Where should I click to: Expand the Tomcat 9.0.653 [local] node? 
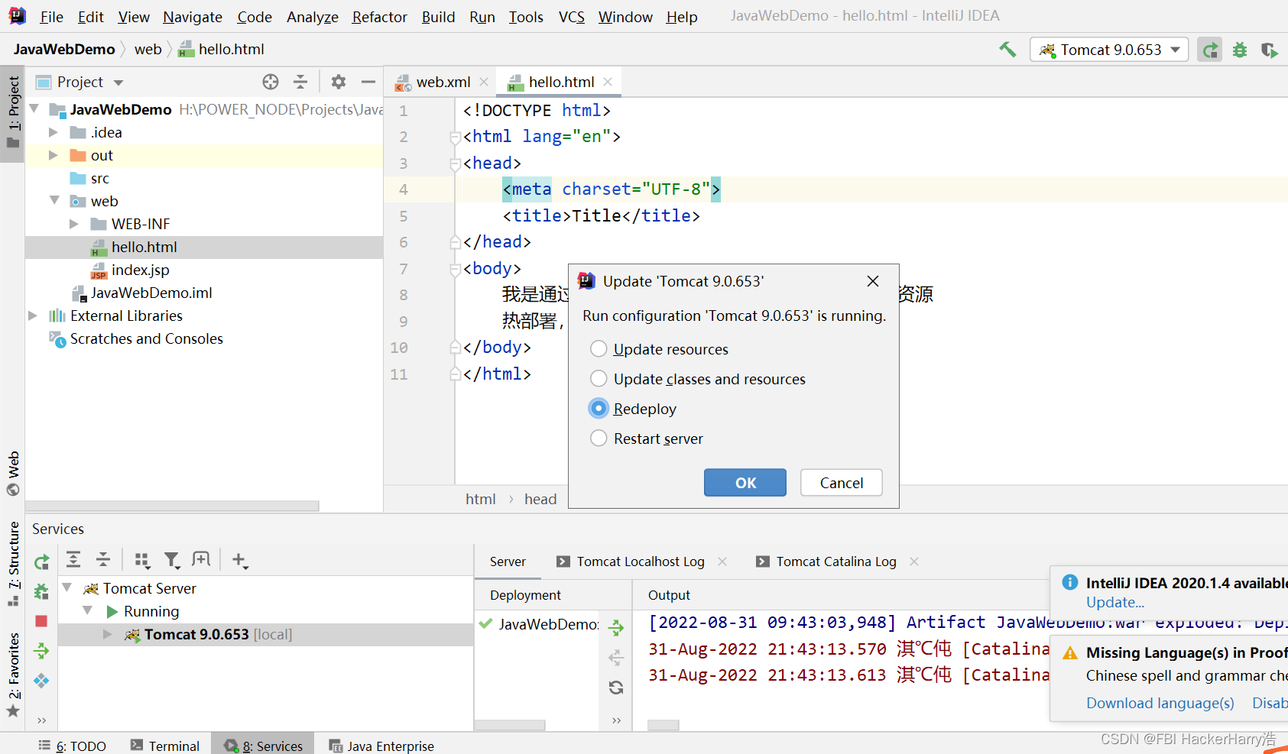[x=108, y=634]
